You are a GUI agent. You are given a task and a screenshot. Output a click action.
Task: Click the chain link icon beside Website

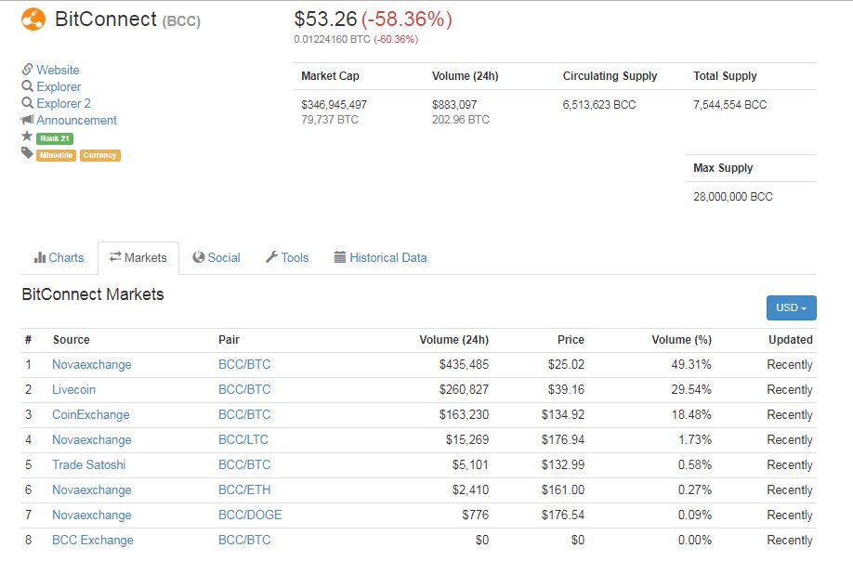(x=27, y=69)
